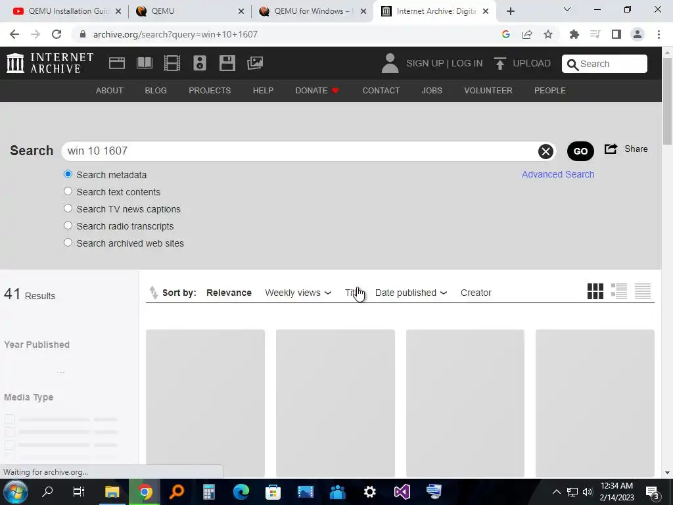673x505 pixels.
Task: Switch to compact list view
Action: [x=643, y=291]
